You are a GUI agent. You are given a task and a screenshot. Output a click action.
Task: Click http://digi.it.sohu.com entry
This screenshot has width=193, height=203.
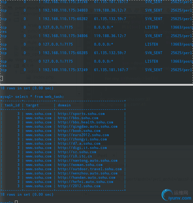coord(82,148)
